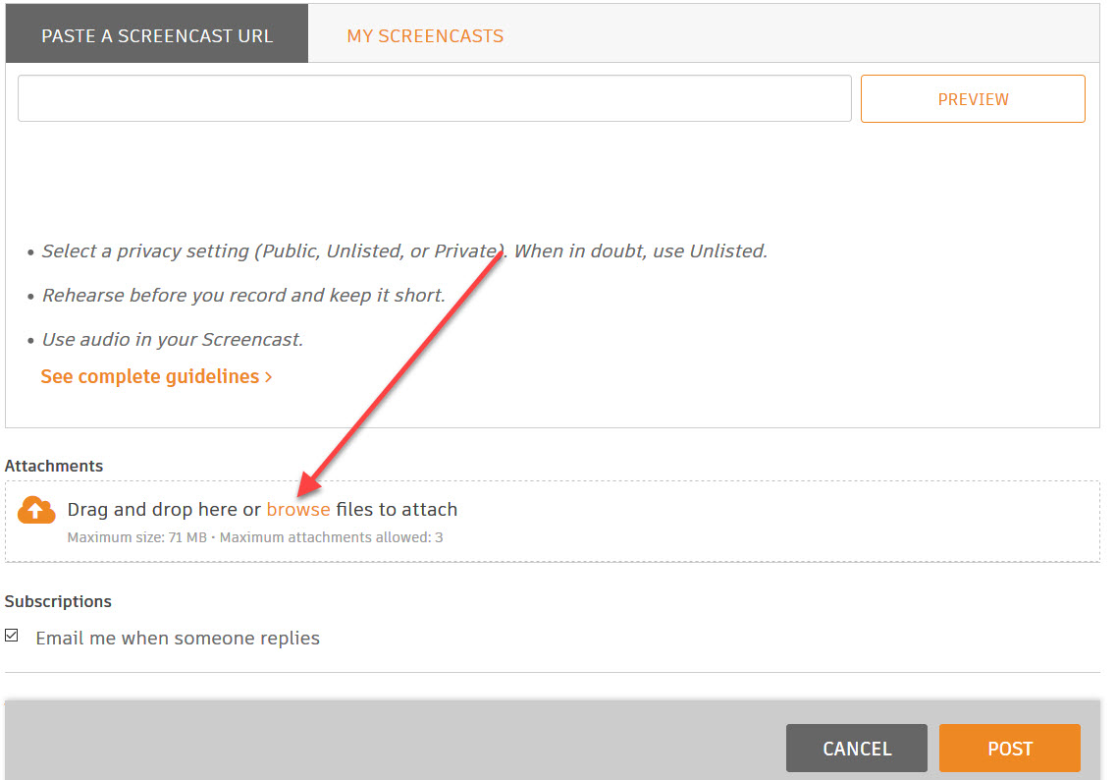This screenshot has height=780, width=1116.
Task: Click inside the screencast URL field
Action: (x=435, y=97)
